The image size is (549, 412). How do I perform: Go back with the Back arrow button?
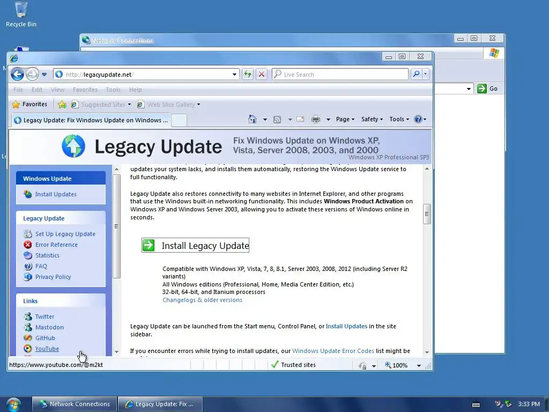17,74
